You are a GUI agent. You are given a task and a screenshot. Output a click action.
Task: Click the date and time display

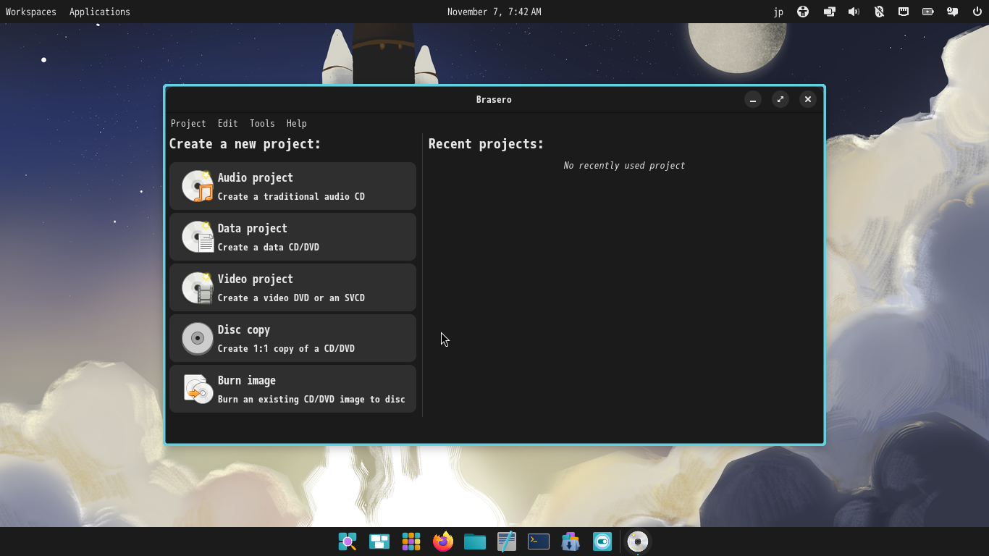[x=494, y=12]
